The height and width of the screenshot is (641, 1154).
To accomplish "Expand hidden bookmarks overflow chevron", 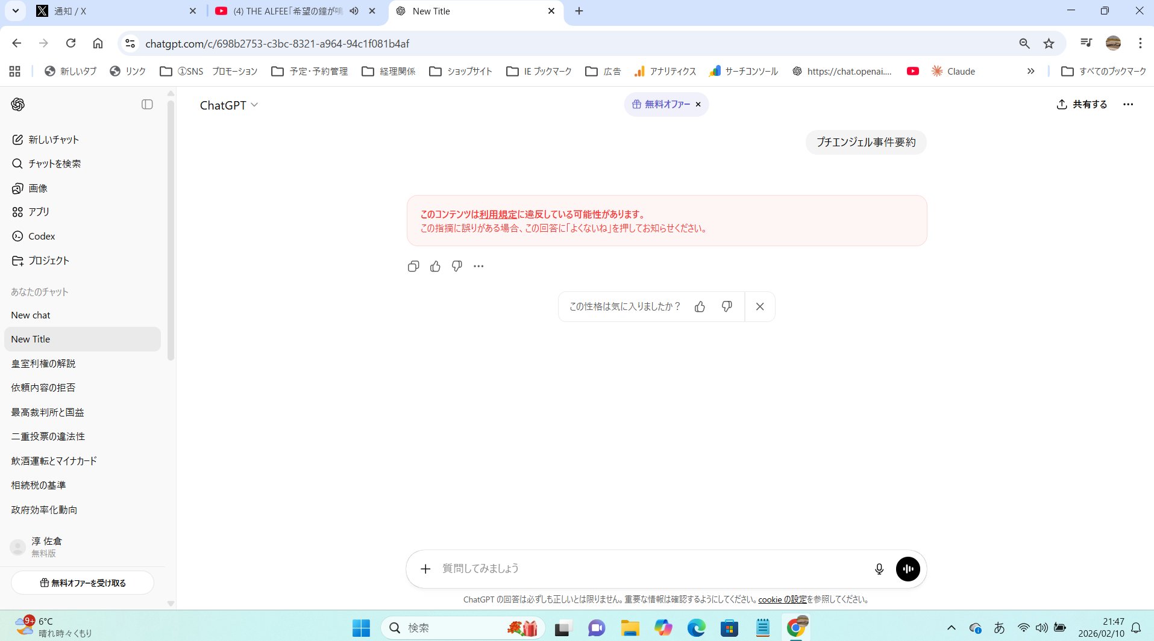I will pos(1030,71).
